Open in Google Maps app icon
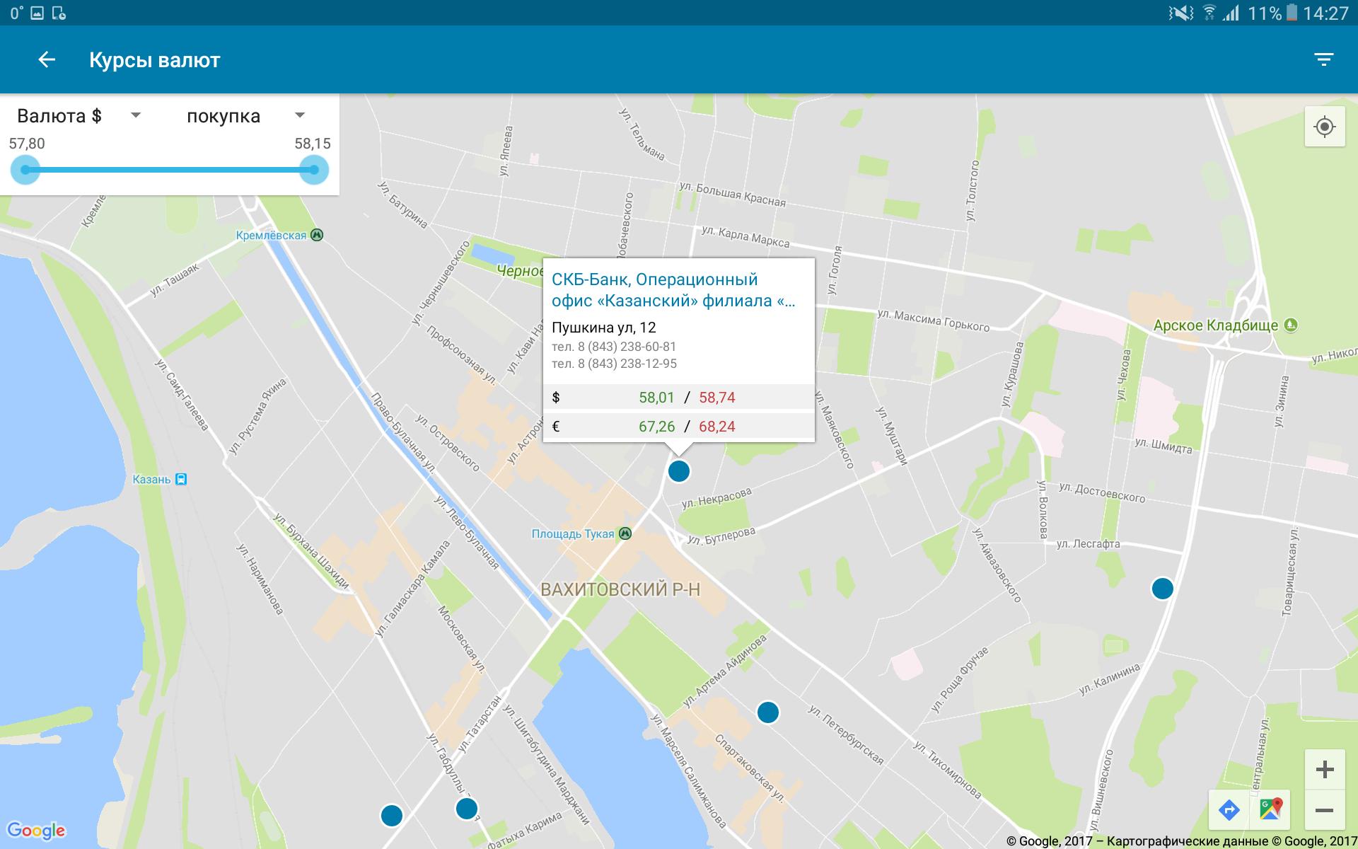 [x=1271, y=809]
